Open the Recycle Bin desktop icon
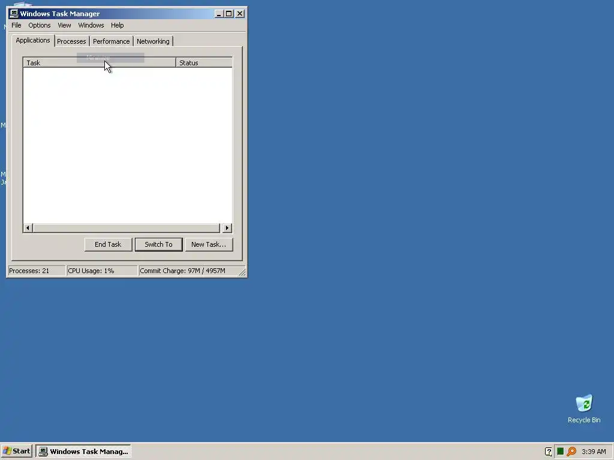Screen dimensions: 614x460 pyautogui.click(x=584, y=408)
